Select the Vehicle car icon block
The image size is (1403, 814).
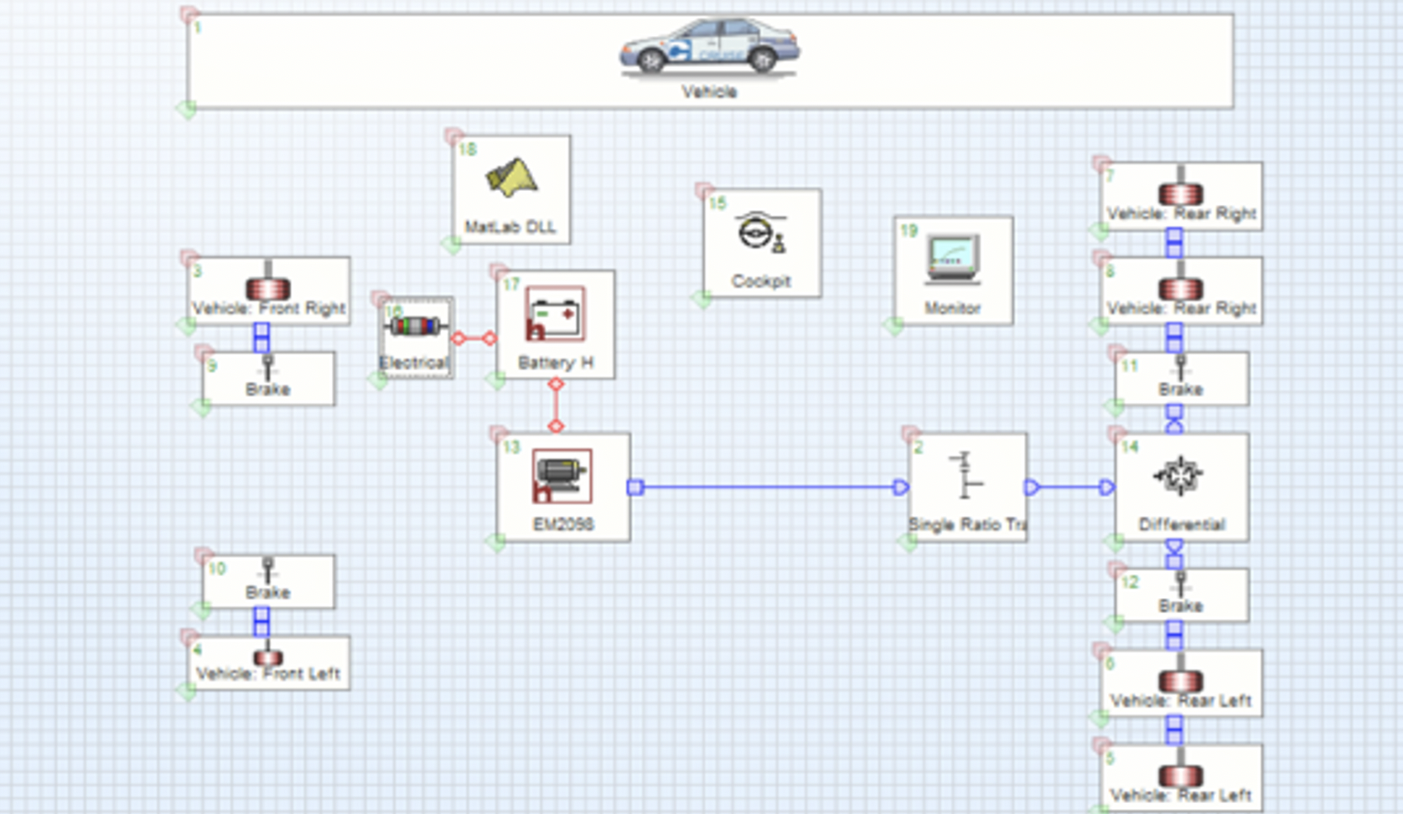click(x=709, y=48)
